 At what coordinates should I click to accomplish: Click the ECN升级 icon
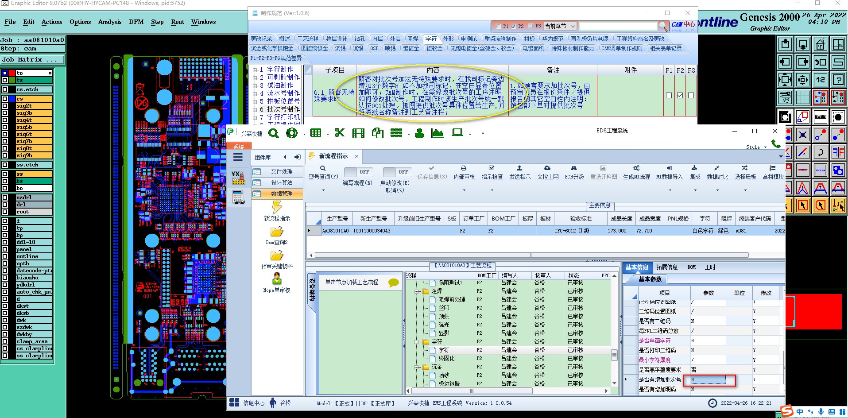pos(574,168)
